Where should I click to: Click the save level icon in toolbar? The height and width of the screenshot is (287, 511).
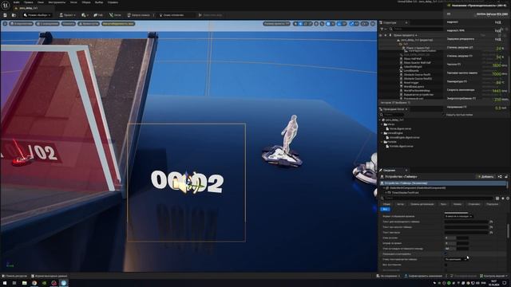[6, 15]
